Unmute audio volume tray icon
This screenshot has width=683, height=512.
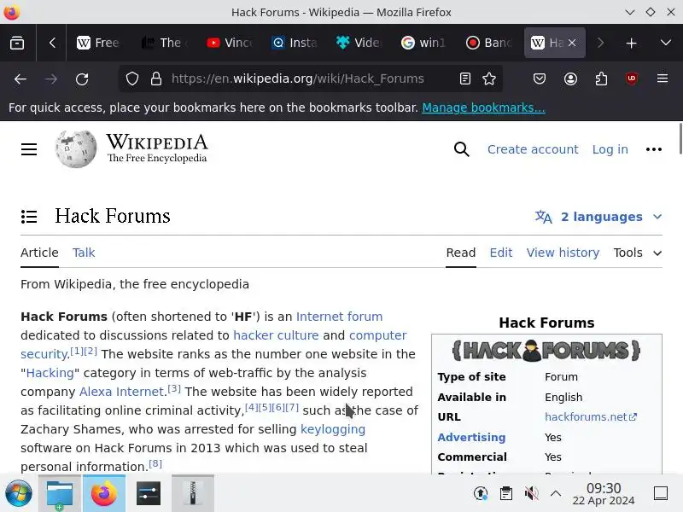pyautogui.click(x=531, y=494)
